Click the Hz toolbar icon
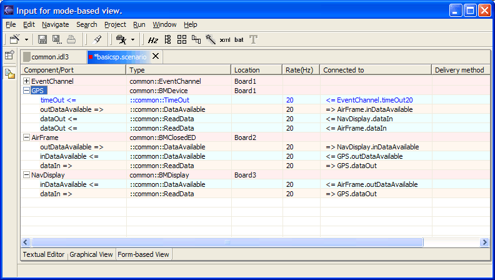495x280 pixels. pyautogui.click(x=153, y=39)
